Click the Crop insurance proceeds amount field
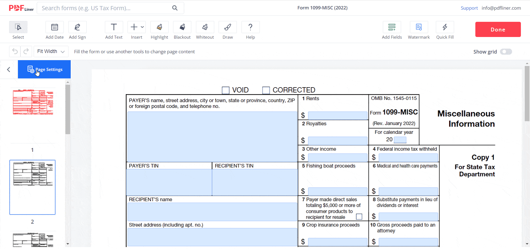This screenshot has width=530, height=249. (x=338, y=242)
